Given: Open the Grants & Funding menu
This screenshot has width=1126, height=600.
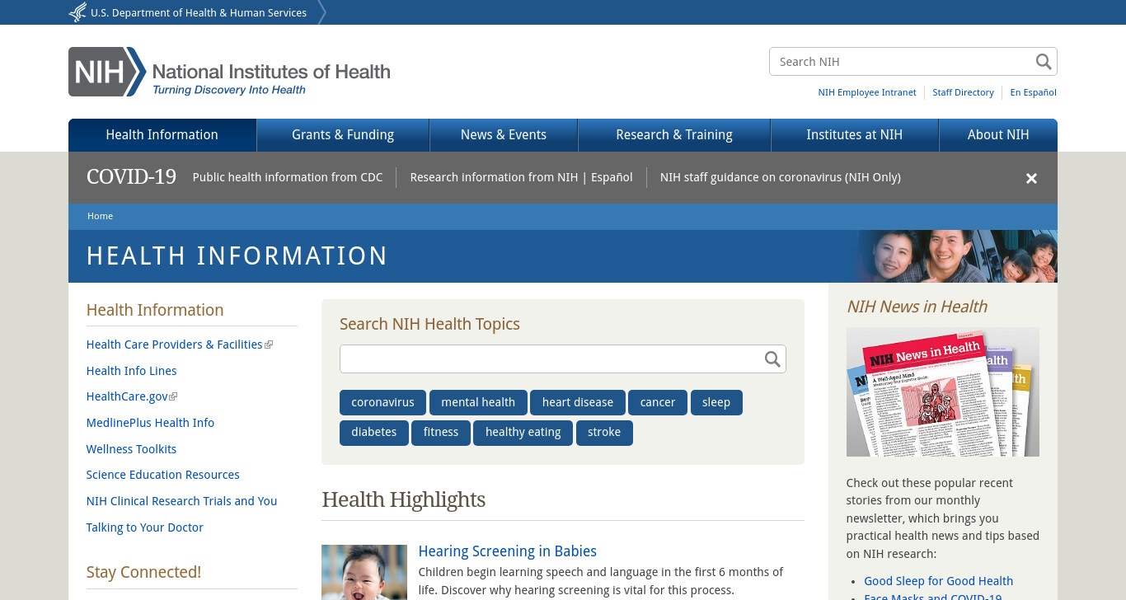Looking at the screenshot, I should point(343,135).
